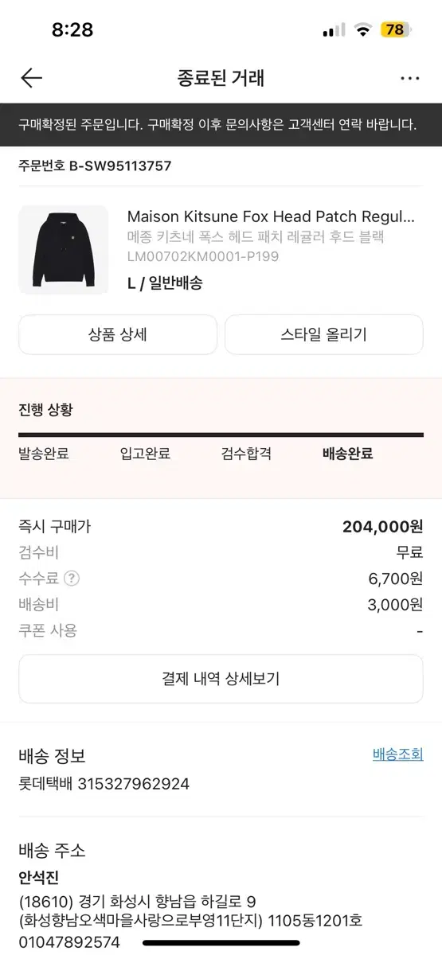
Task: Open the black hoodie product thumbnail
Action: [x=64, y=250]
